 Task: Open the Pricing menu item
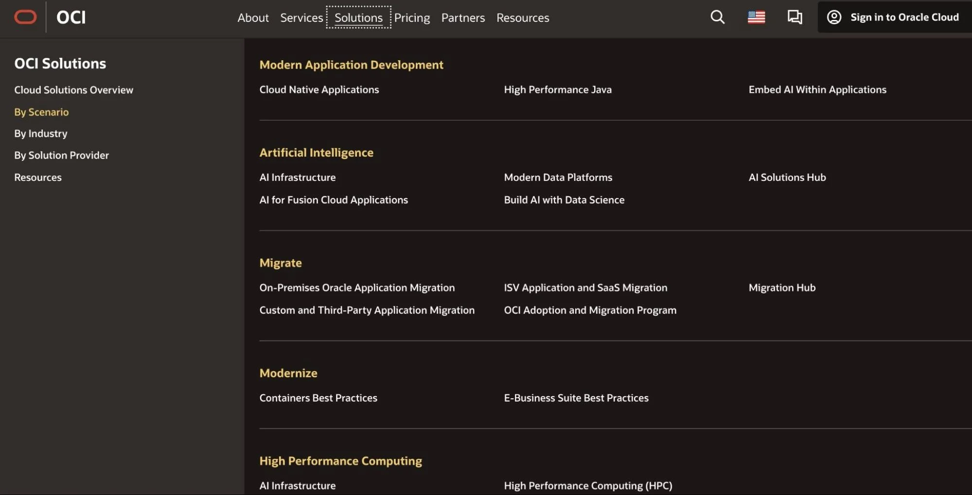[412, 18]
